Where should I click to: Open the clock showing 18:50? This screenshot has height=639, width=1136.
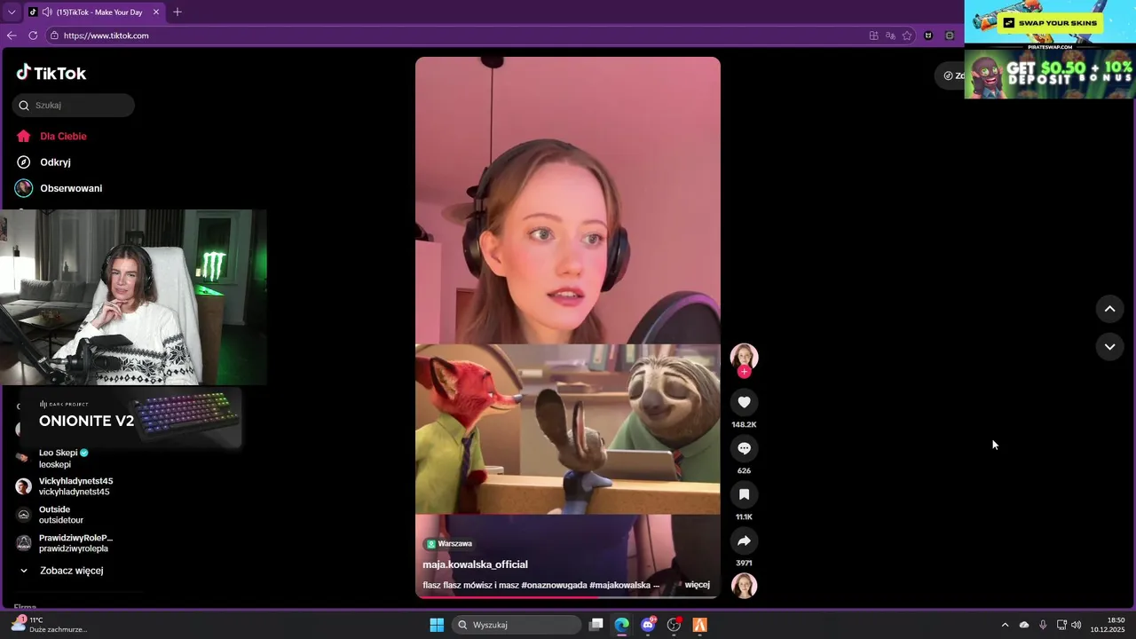[x=1109, y=625]
